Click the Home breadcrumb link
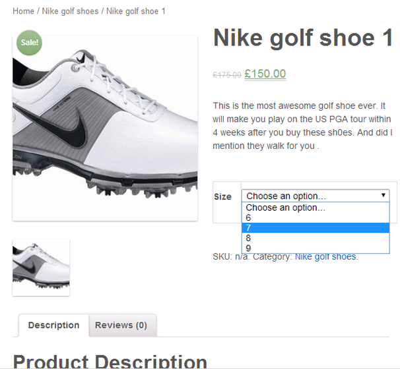 23,11
